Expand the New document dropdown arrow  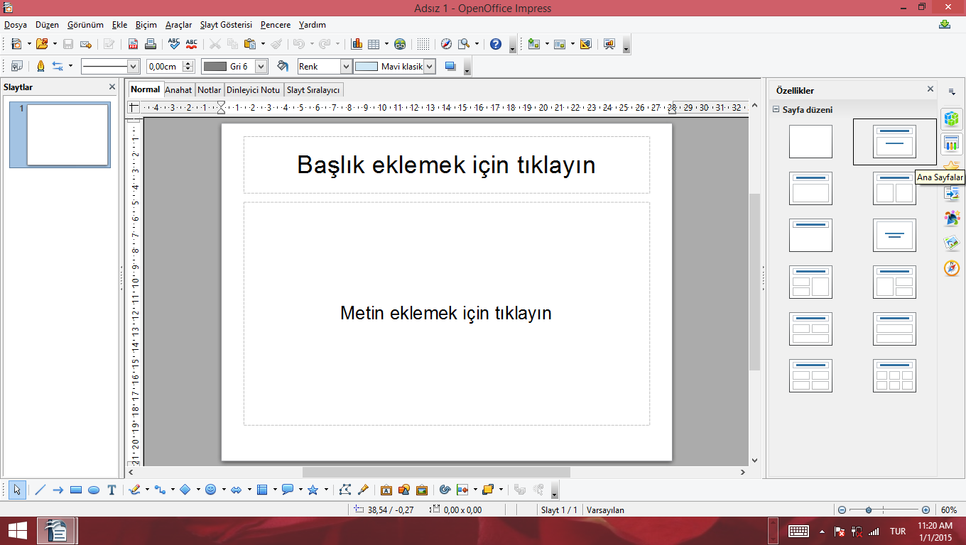click(x=29, y=44)
